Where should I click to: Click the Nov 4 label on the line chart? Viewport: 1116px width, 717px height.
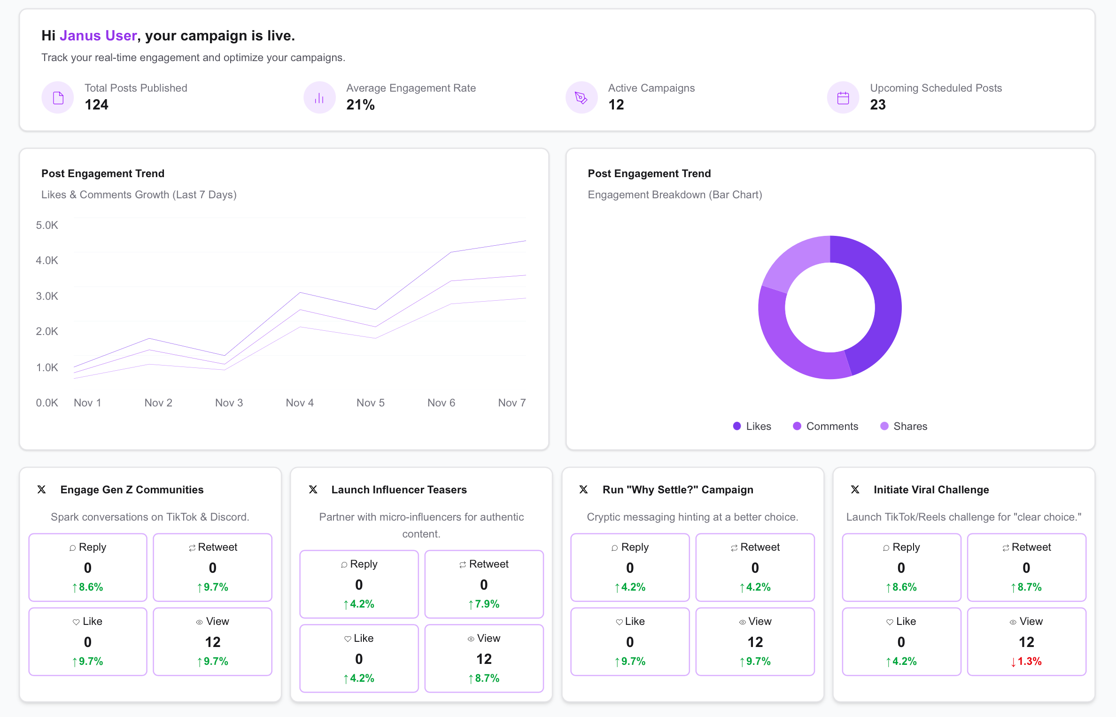300,403
